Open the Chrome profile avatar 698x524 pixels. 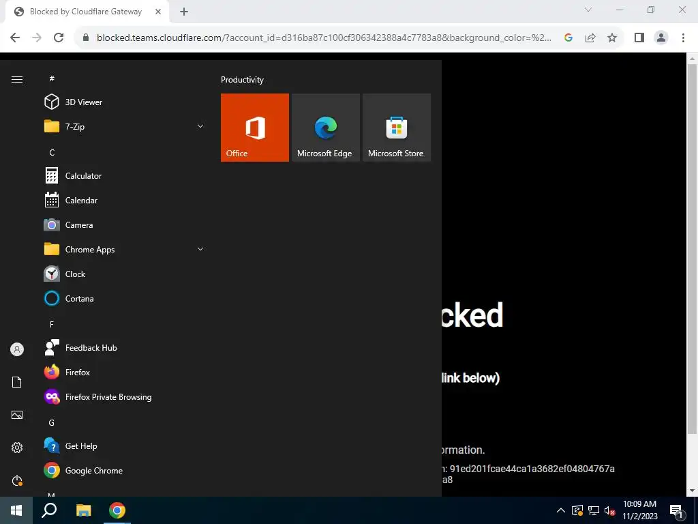coord(661,38)
